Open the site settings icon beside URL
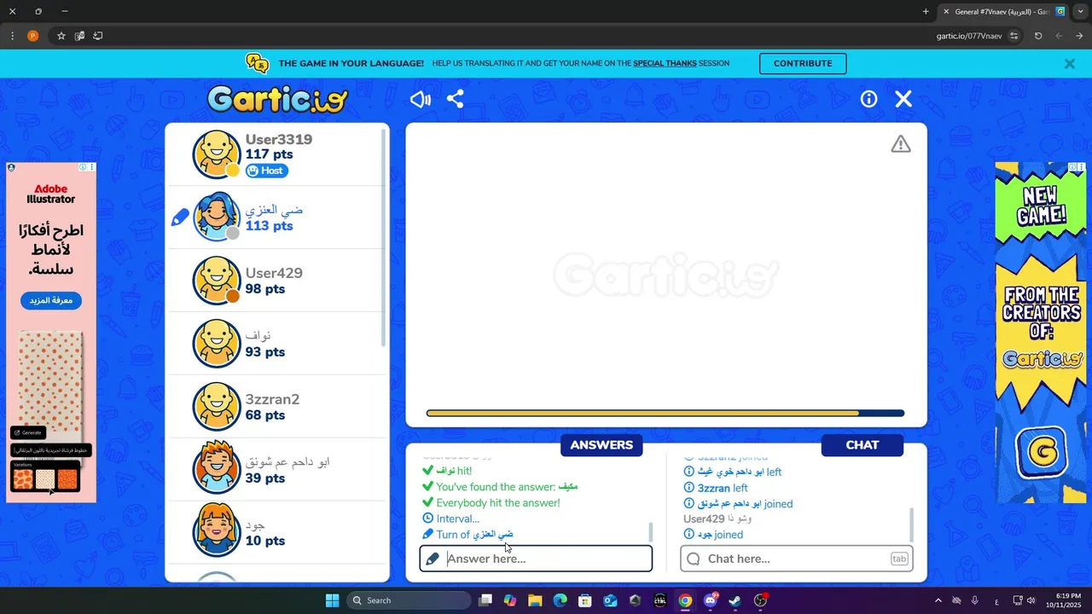 [1014, 36]
